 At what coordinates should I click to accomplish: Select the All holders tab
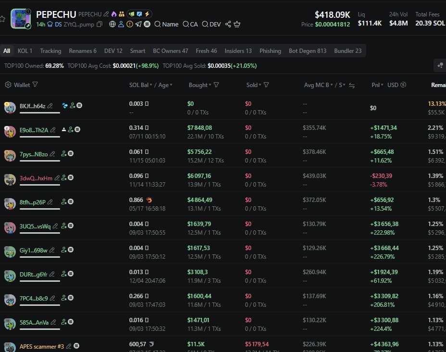tap(7, 51)
